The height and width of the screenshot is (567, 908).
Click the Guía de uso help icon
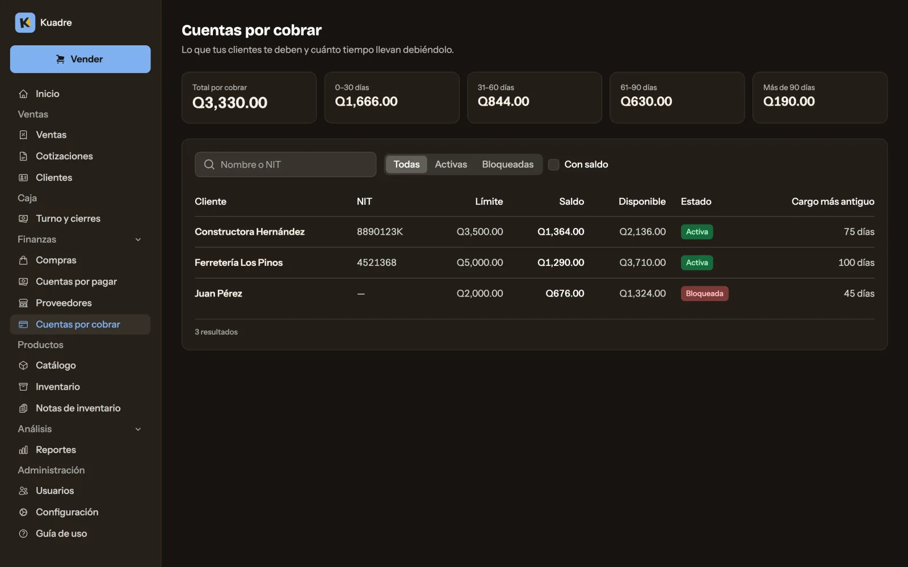(x=23, y=534)
